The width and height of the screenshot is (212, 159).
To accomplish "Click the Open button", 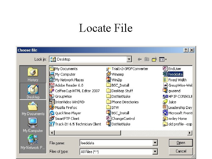I will click(181, 143).
